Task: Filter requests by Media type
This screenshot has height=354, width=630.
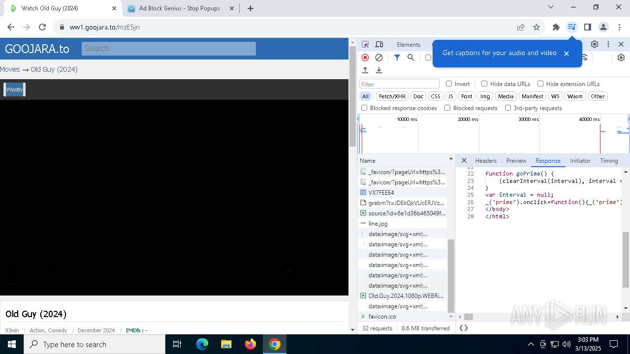Action: coord(505,96)
